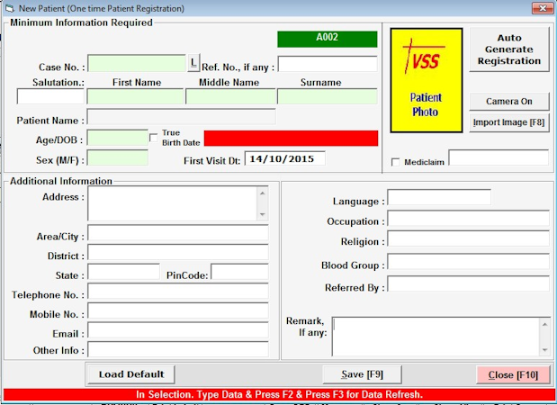
Task: Save the patient record with Save [F9]
Action: click(x=362, y=374)
